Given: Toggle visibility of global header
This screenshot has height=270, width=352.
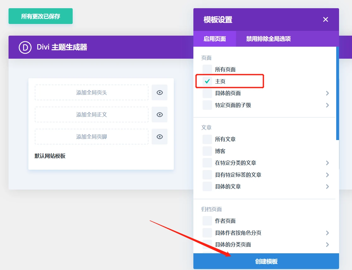Looking at the screenshot, I should (x=160, y=92).
